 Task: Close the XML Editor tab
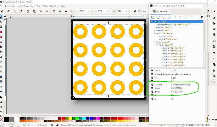click(167, 12)
